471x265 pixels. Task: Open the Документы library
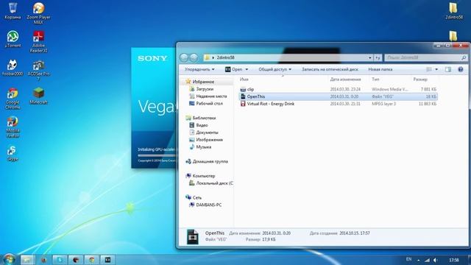pos(207,132)
